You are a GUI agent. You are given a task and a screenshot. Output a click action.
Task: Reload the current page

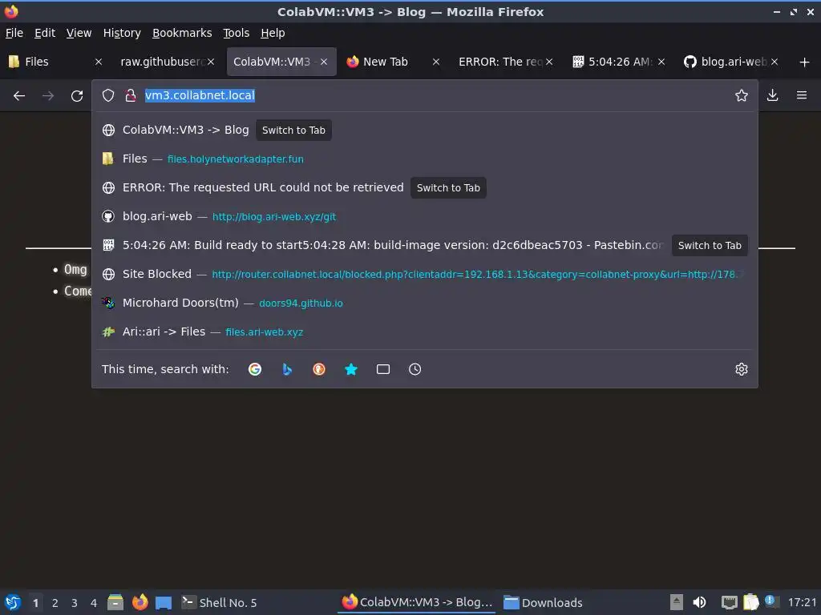[77, 96]
